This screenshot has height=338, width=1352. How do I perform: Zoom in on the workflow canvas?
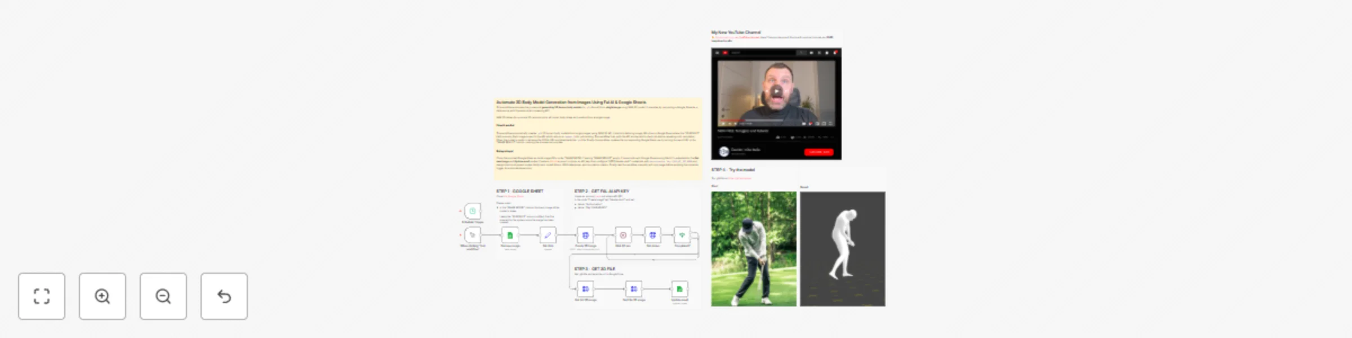103,296
